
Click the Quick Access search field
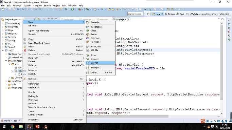click(x=135, y=14)
